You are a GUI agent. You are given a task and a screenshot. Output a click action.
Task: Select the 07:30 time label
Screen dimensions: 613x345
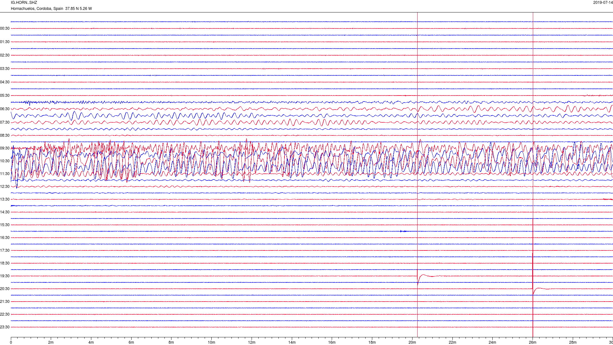(5, 122)
